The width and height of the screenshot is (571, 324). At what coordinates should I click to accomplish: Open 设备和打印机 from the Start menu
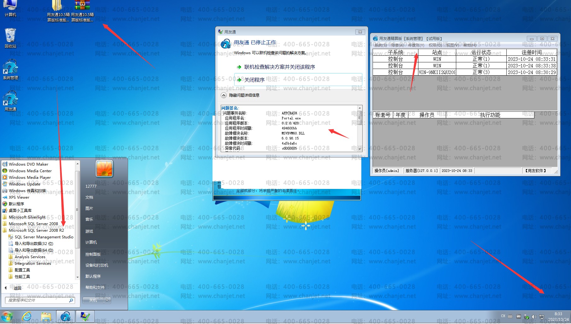click(97, 265)
